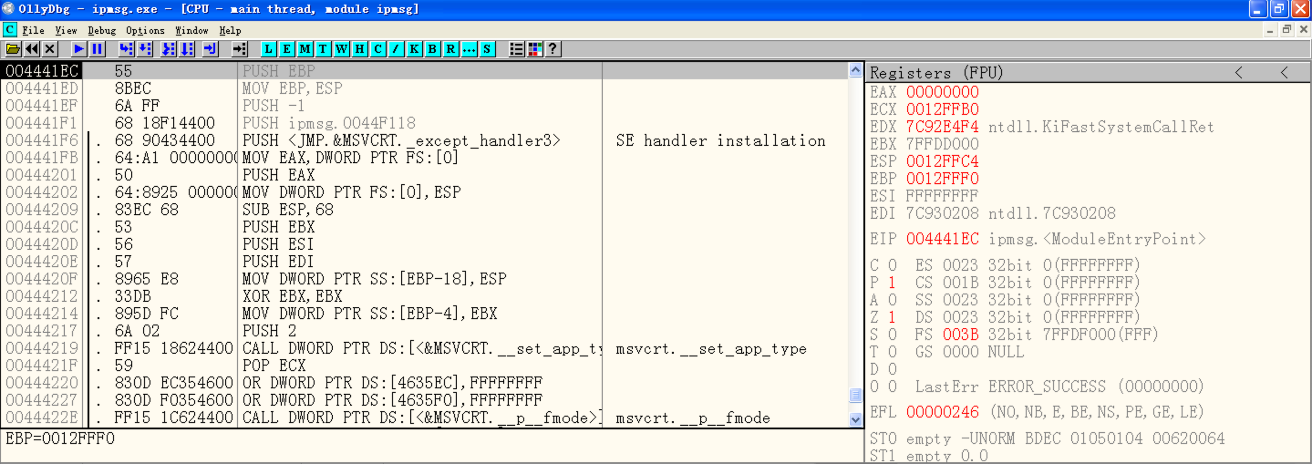
Task: Click the 'SE handler installation' comment
Action: click(x=720, y=140)
